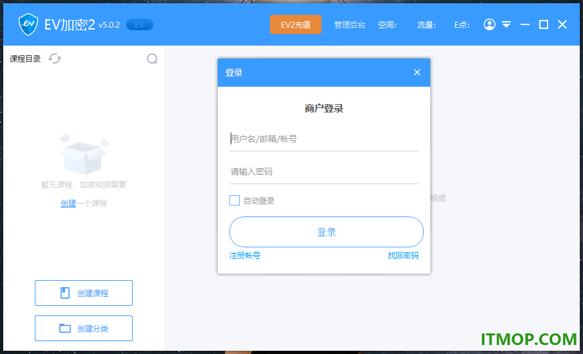This screenshot has height=354, width=583.
Task: Minimize the EV加密2 window
Action: coord(525,24)
